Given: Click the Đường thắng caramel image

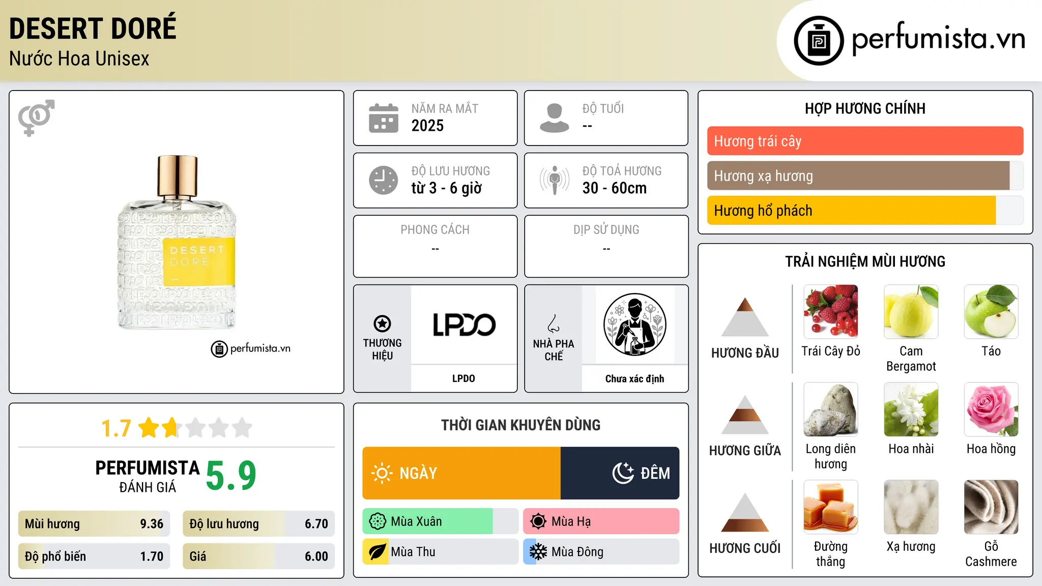Looking at the screenshot, I should 831,507.
